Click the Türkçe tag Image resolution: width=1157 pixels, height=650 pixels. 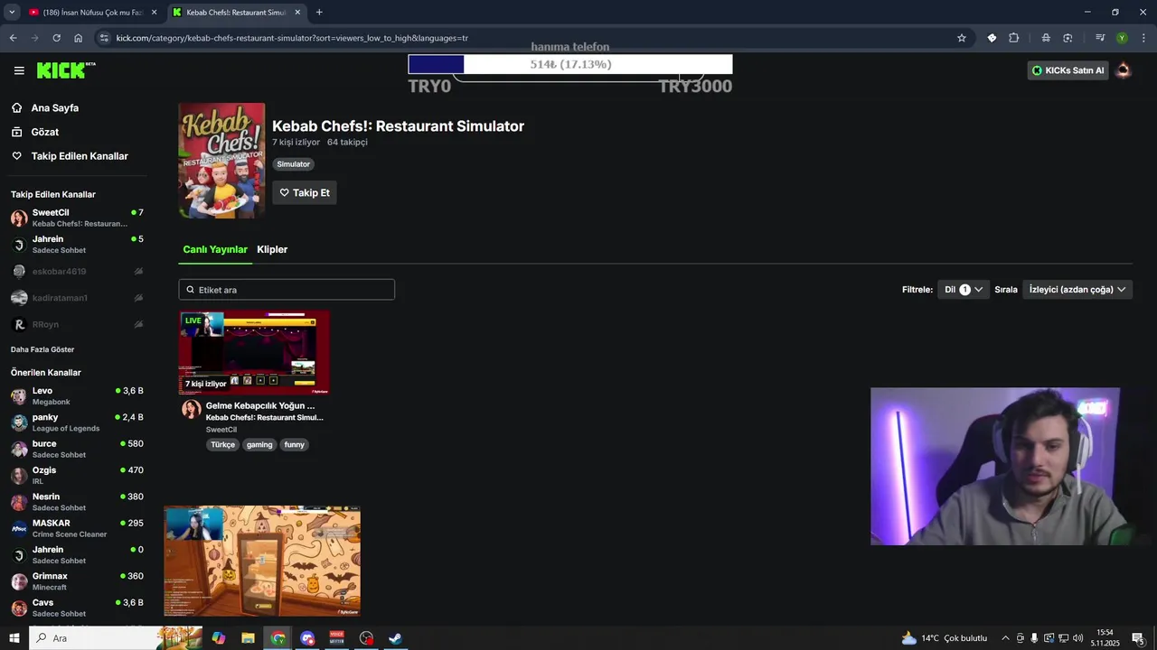222,444
